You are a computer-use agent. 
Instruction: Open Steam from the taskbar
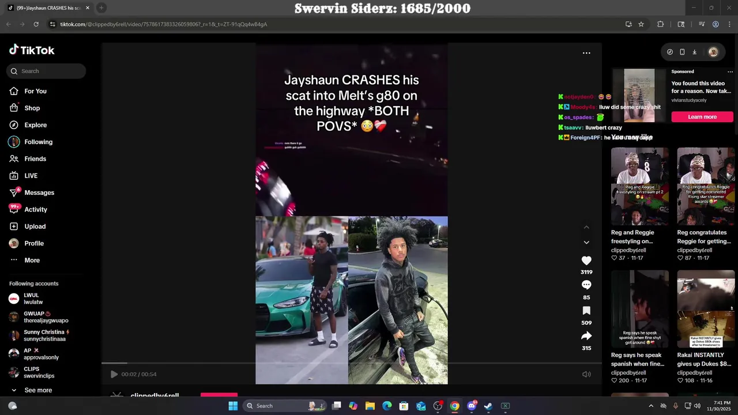(488, 406)
